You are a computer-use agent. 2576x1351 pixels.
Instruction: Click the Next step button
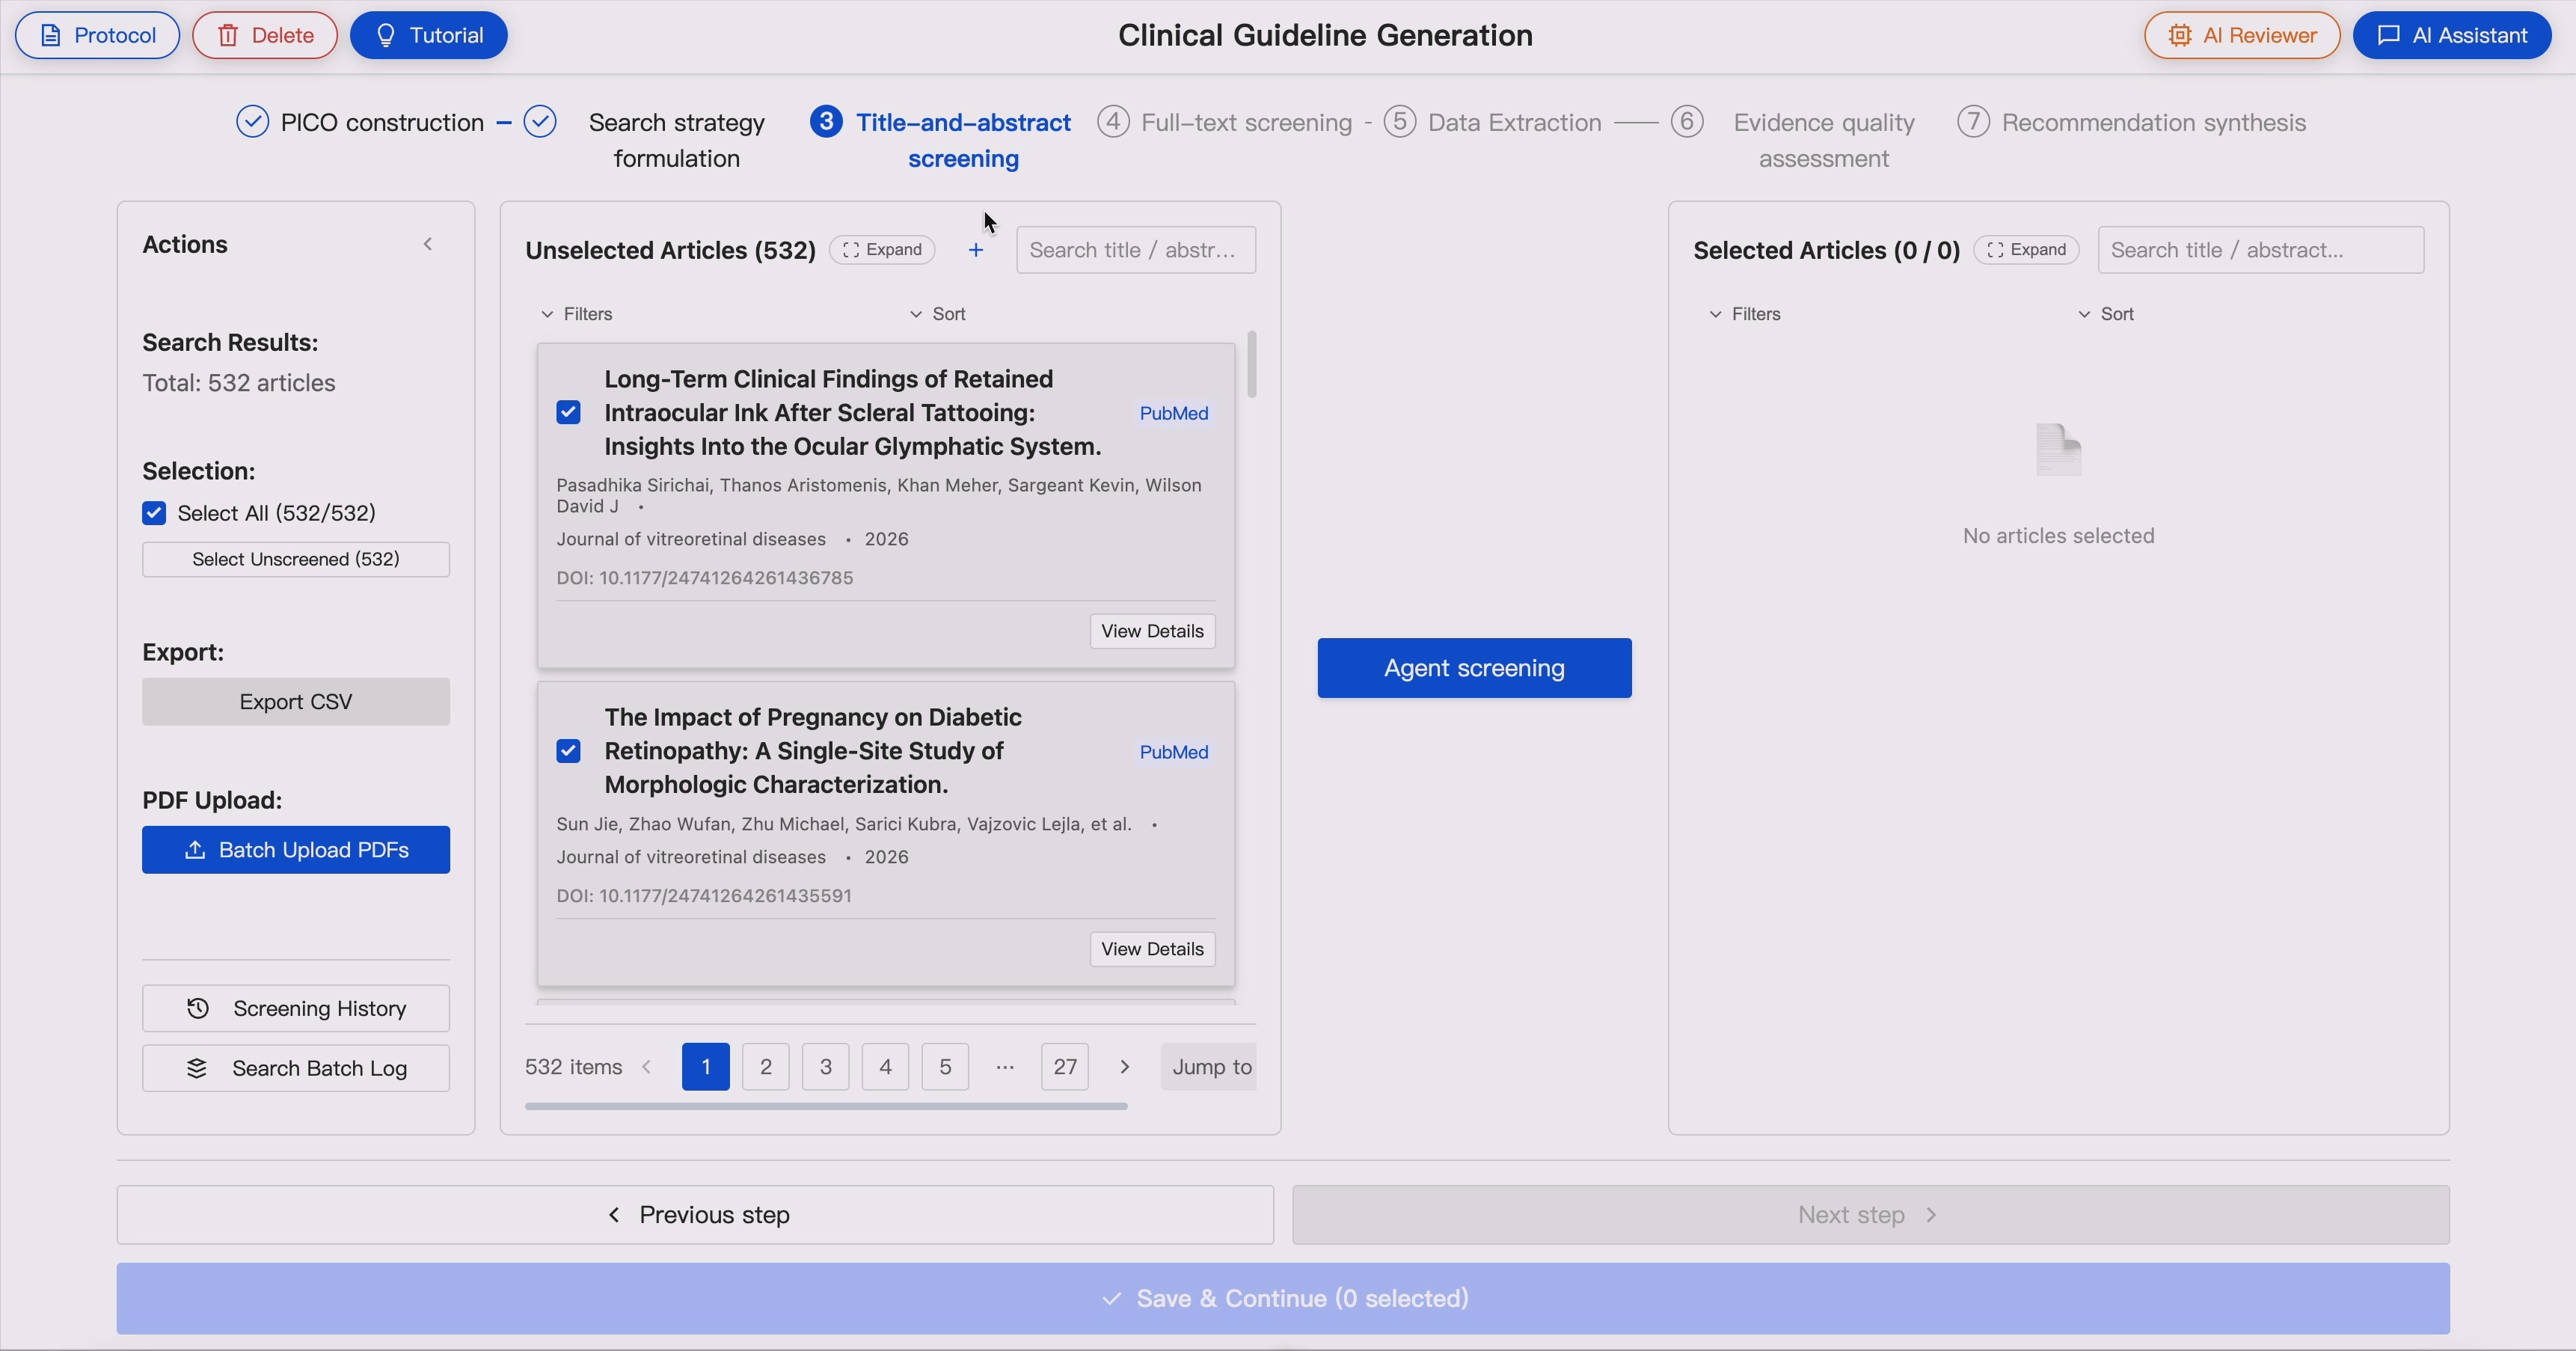point(1871,1215)
